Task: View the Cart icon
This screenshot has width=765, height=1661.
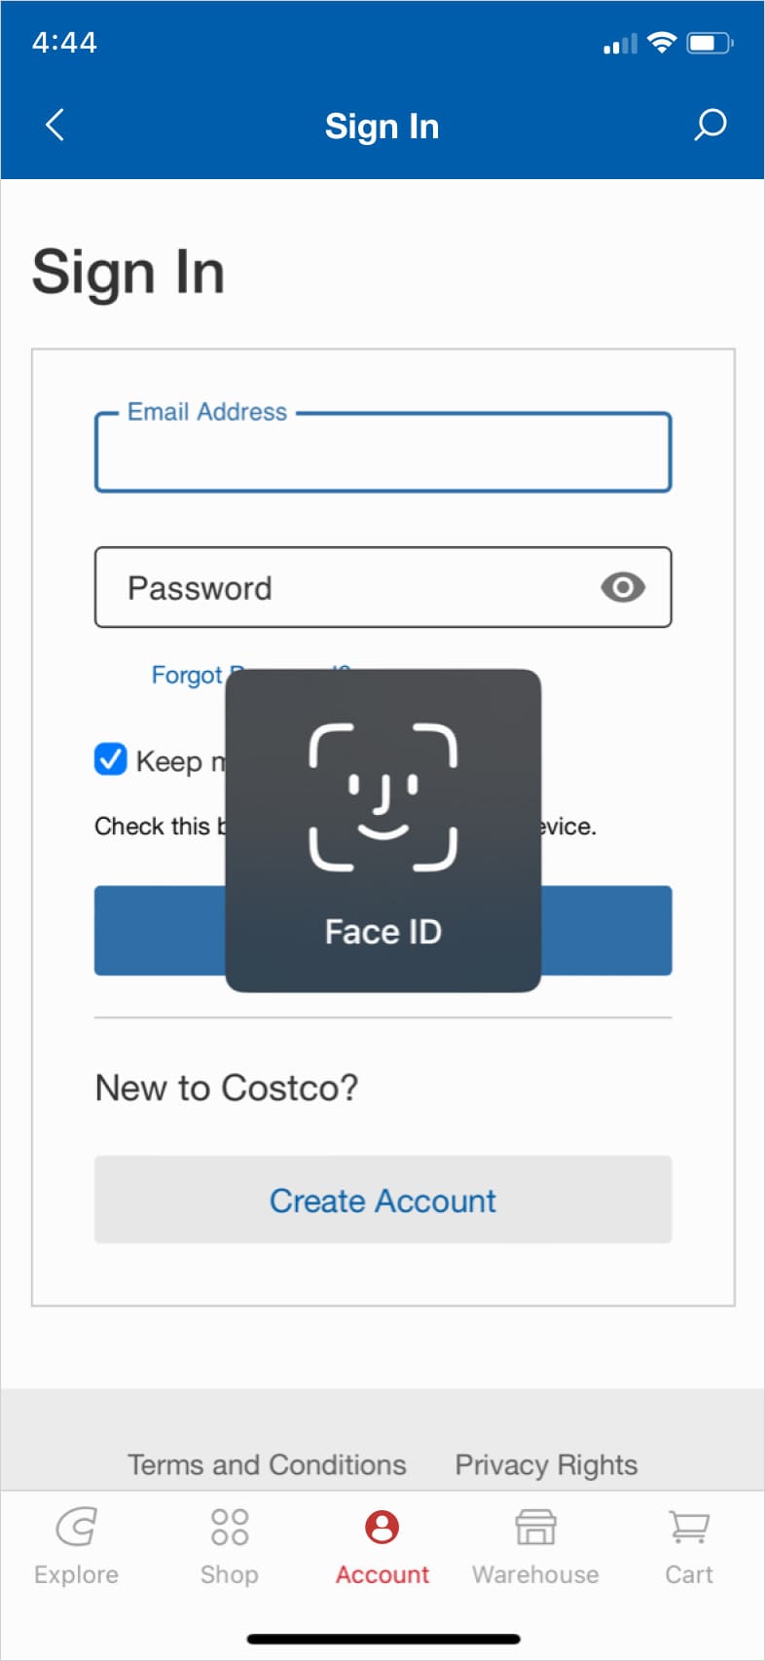Action: [689, 1527]
